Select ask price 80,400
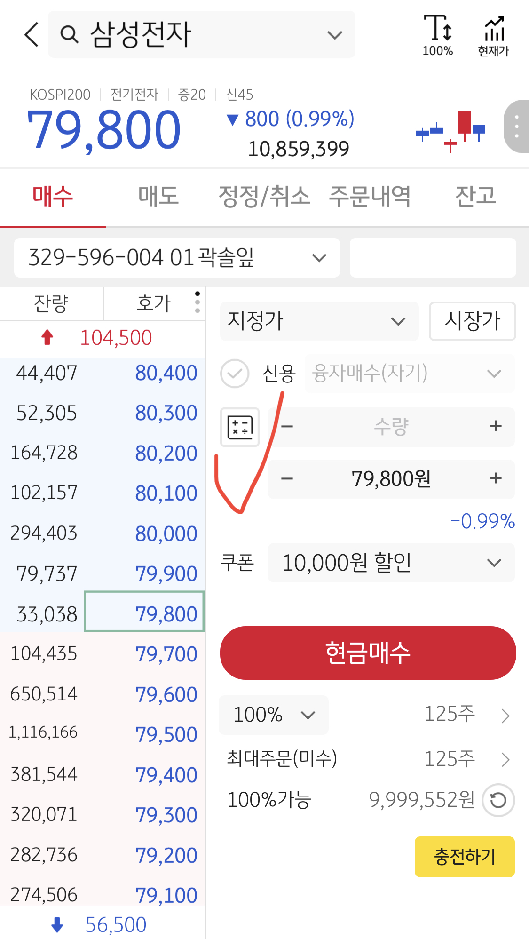This screenshot has height=939, width=529. pyautogui.click(x=166, y=373)
